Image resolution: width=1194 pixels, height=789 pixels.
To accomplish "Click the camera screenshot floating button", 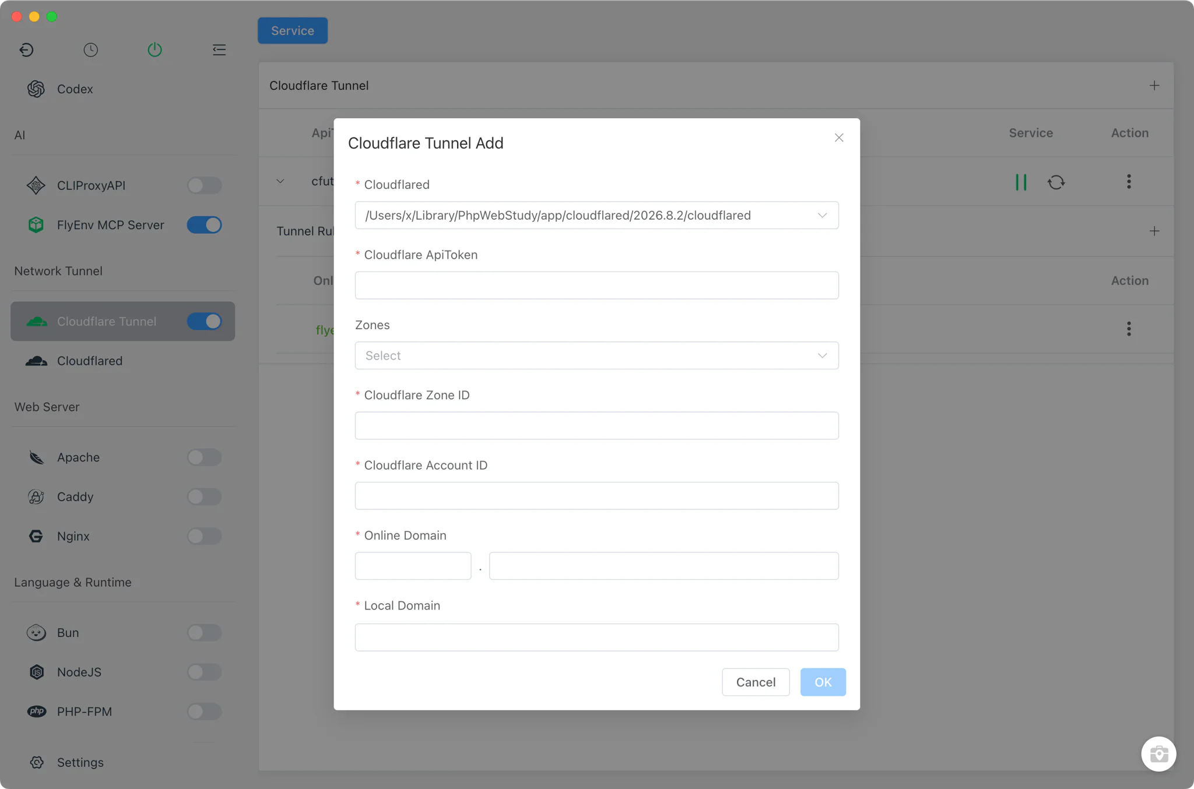I will tap(1158, 754).
